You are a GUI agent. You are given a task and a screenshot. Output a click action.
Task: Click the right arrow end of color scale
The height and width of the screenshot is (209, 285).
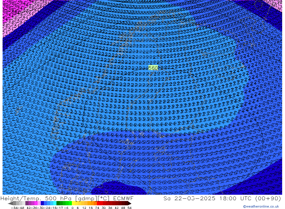click(x=130, y=203)
